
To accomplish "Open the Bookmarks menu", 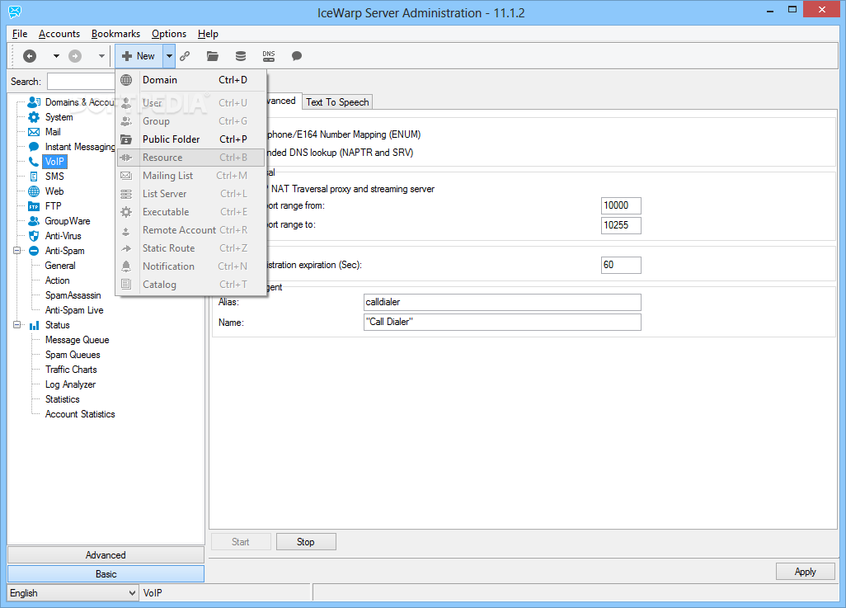I will point(115,34).
